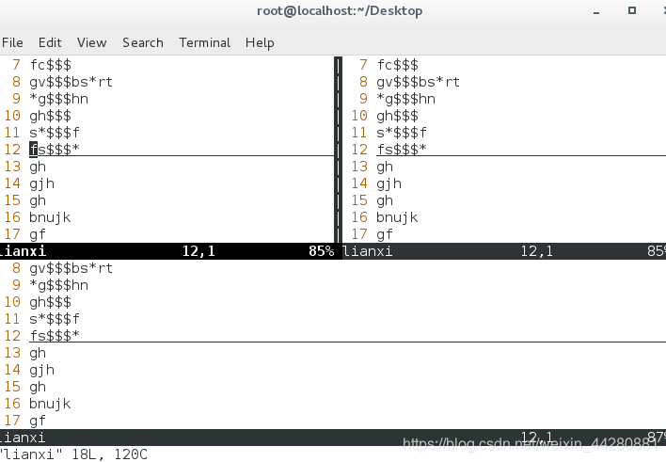Click line 8 'gv$$$bs*rt' in top-right pane
Image resolution: width=666 pixels, height=462 pixels.
point(418,82)
